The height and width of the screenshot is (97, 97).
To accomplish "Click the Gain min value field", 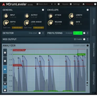I will 17,28.
